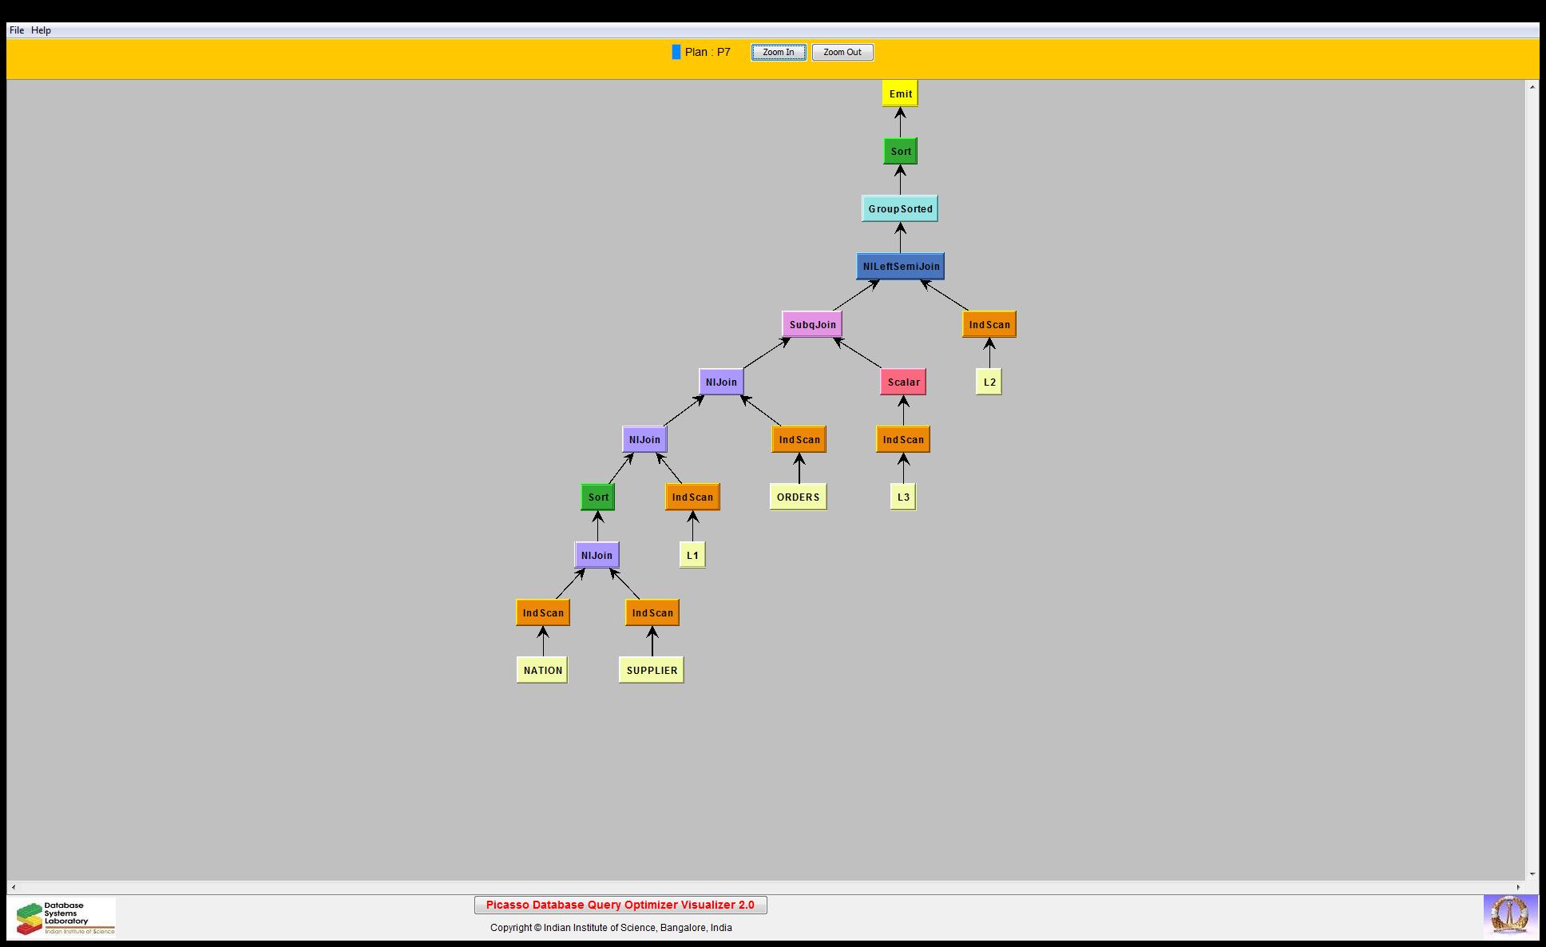The width and height of the screenshot is (1546, 947).
Task: Click the Database Systems Laboratory logo
Action: (65, 917)
